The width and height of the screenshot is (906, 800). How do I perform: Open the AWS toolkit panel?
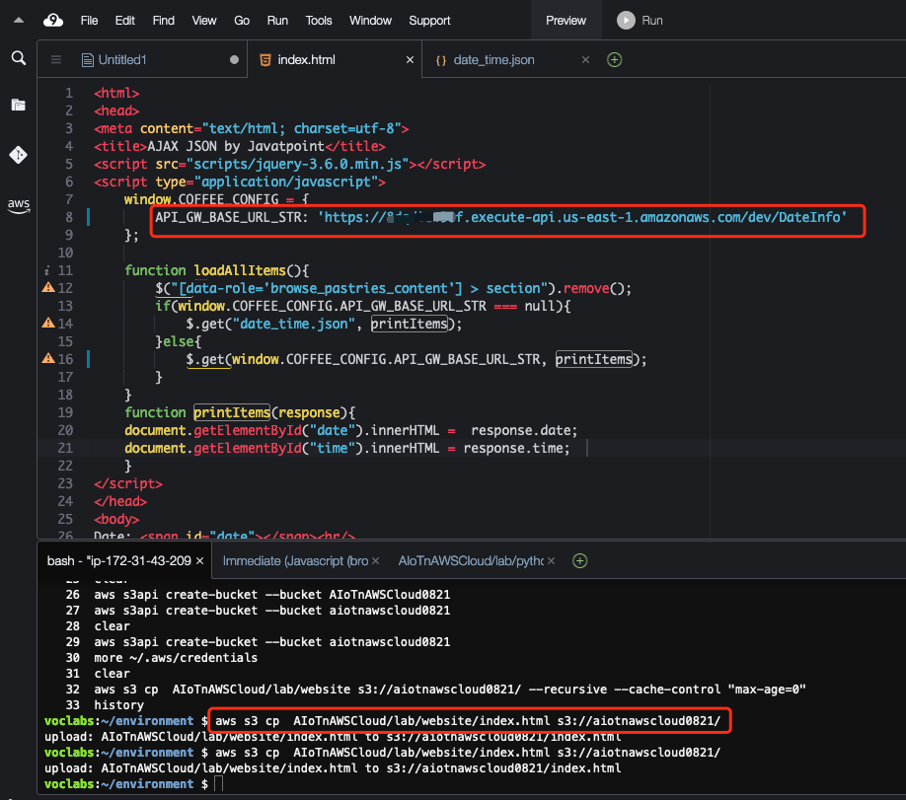point(19,205)
